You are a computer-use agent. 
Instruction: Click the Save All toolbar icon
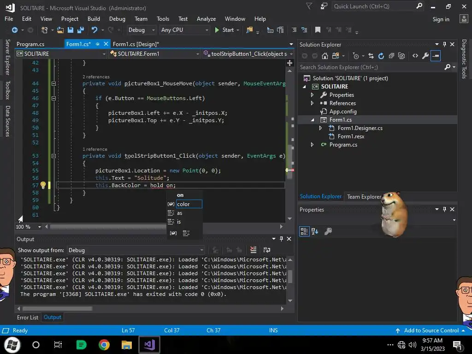click(81, 30)
